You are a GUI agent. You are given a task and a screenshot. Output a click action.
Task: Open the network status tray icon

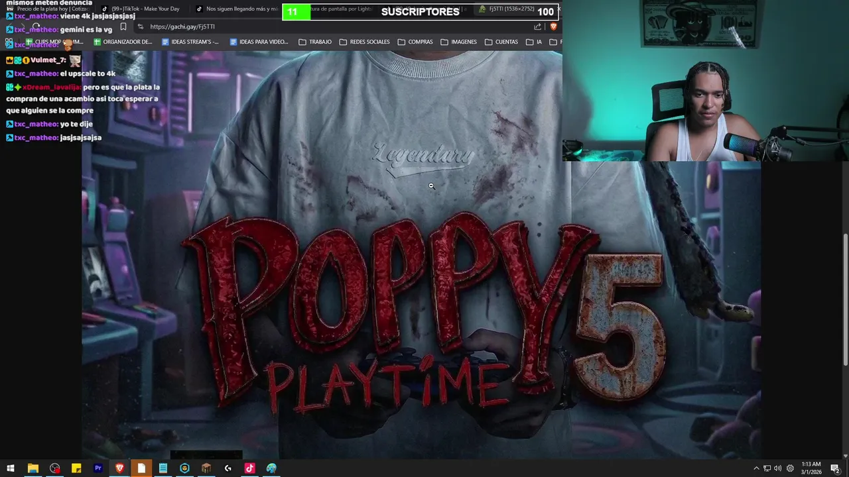coord(767,468)
